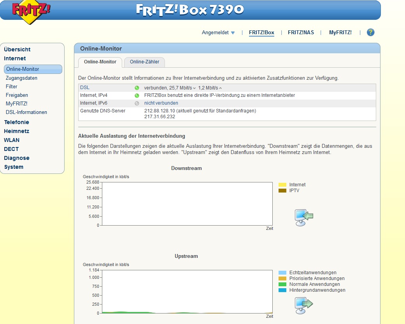Click the DNS address 217.31.66.232
This screenshot has width=405, height=324.
tap(160, 117)
